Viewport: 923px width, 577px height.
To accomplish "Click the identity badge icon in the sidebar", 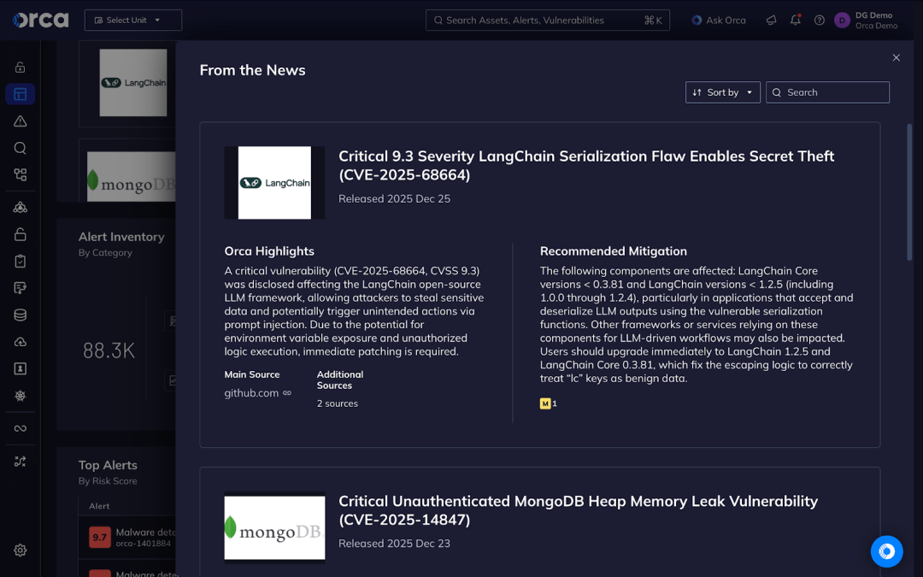I will click(20, 368).
